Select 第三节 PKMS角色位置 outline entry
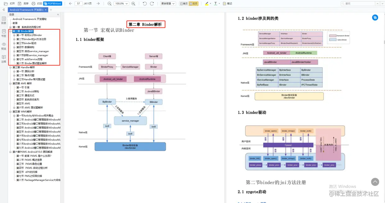This screenshot has width=385, height=203. coord(29,164)
